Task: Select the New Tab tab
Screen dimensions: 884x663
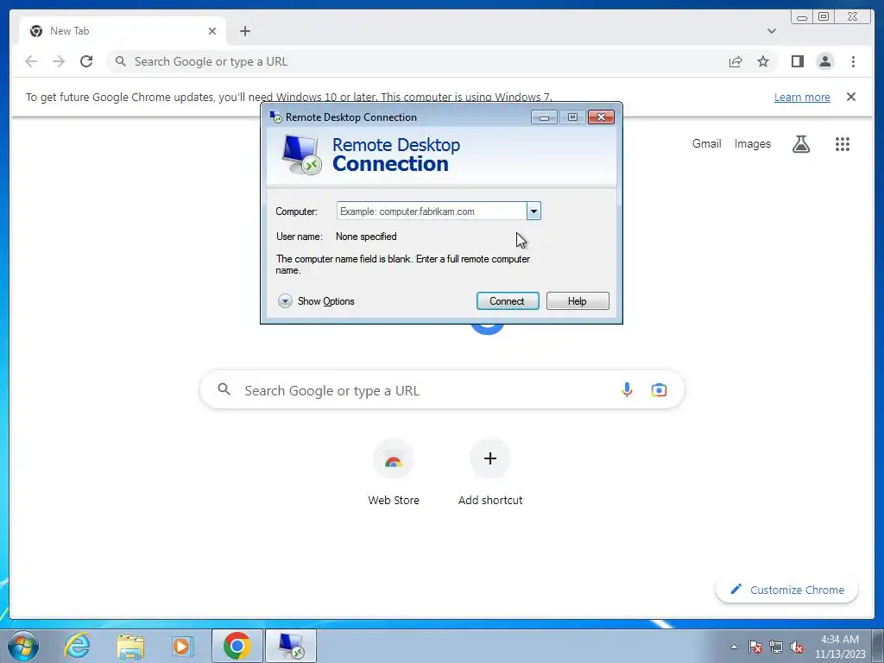Action: [x=123, y=31]
